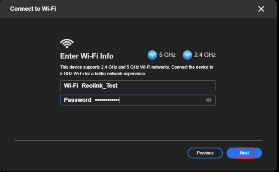Click the blue 5 GHz Wi-Fi icon
The image size is (279, 172).
[152, 55]
